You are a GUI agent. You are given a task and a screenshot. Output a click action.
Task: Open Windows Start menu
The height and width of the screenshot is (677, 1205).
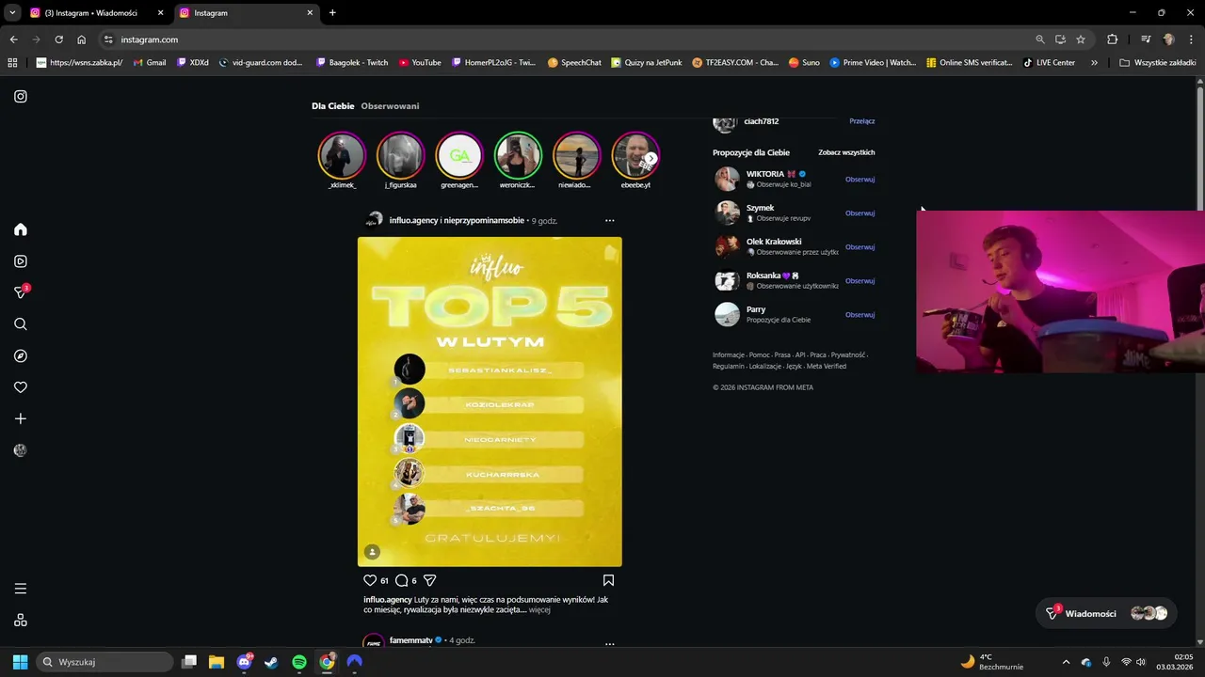pyautogui.click(x=20, y=662)
